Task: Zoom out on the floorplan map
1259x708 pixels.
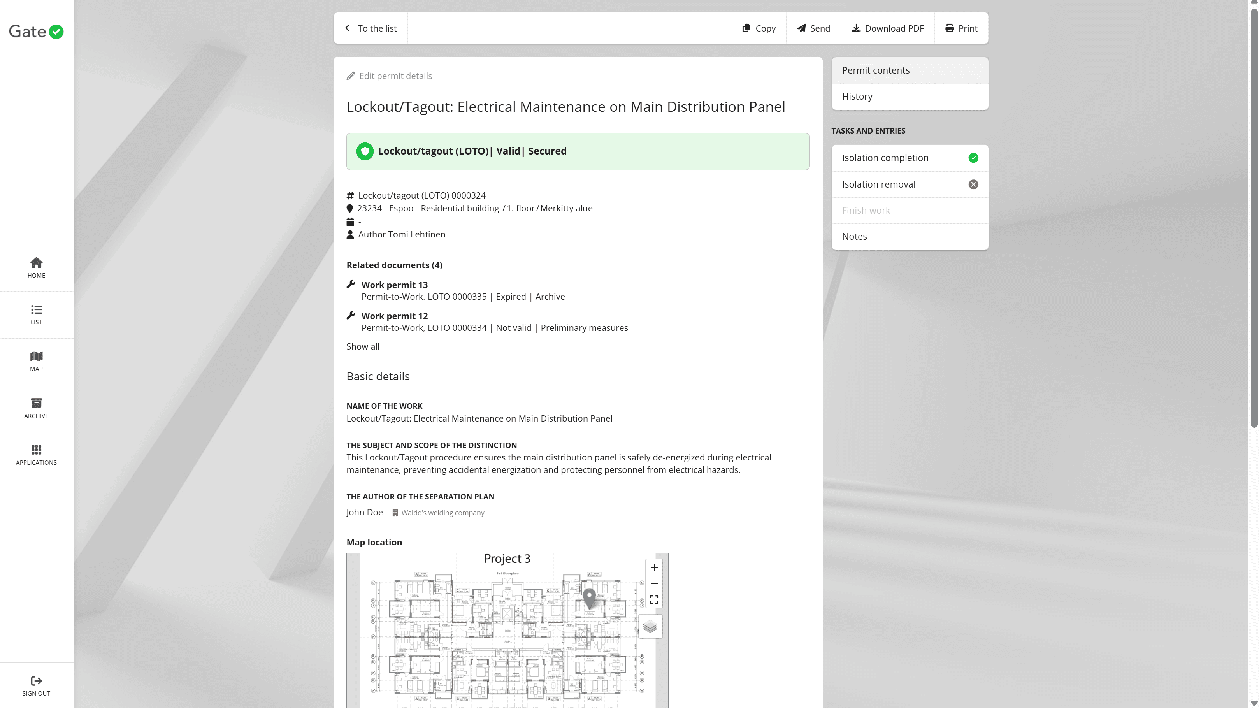Action: point(654,583)
